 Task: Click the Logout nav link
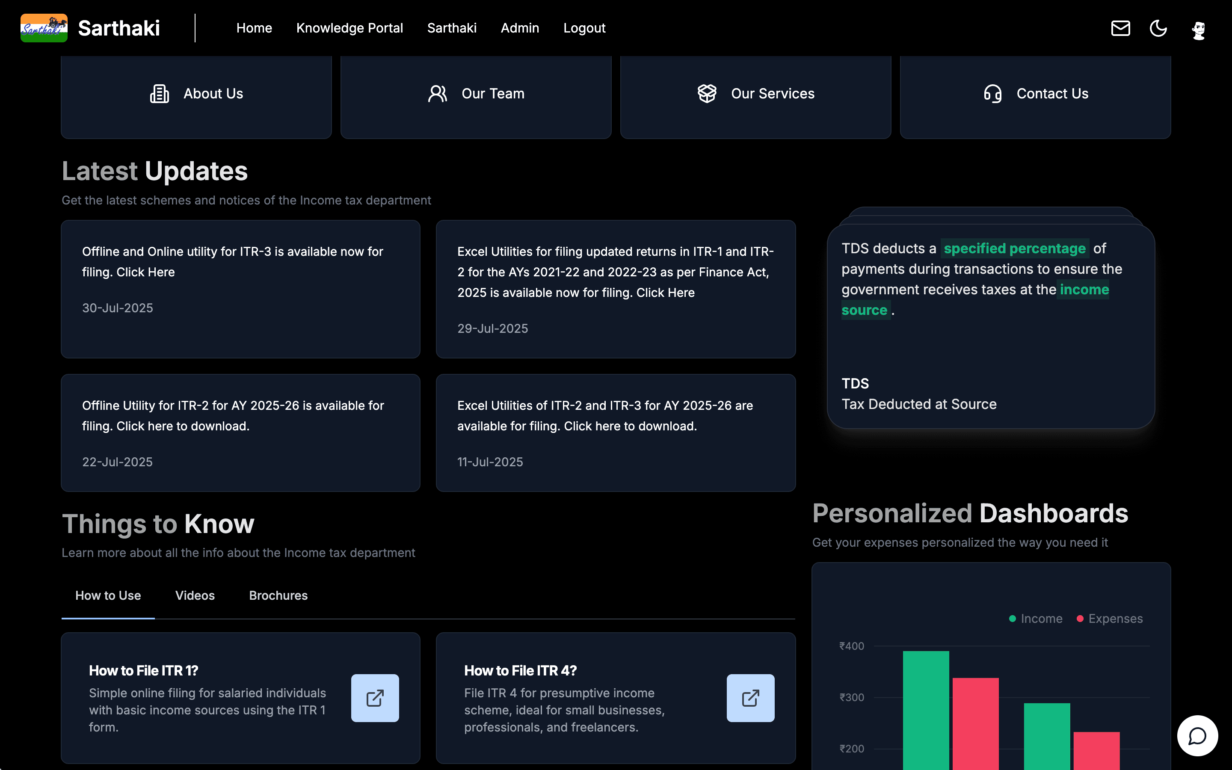pyautogui.click(x=584, y=28)
